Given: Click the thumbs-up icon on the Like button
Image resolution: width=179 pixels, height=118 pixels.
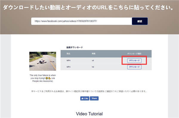Looking at the screenshot, I should pyautogui.click(x=82, y=98).
